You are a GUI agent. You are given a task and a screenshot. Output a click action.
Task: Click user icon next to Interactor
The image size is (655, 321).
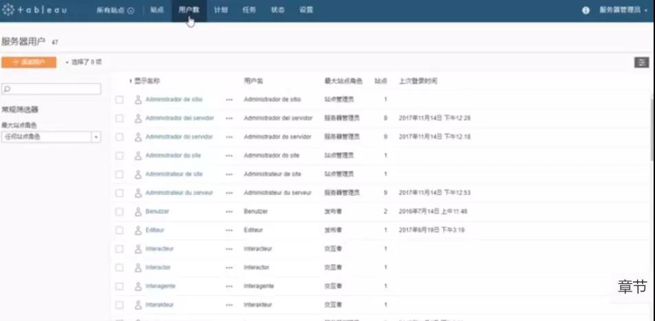(138, 267)
